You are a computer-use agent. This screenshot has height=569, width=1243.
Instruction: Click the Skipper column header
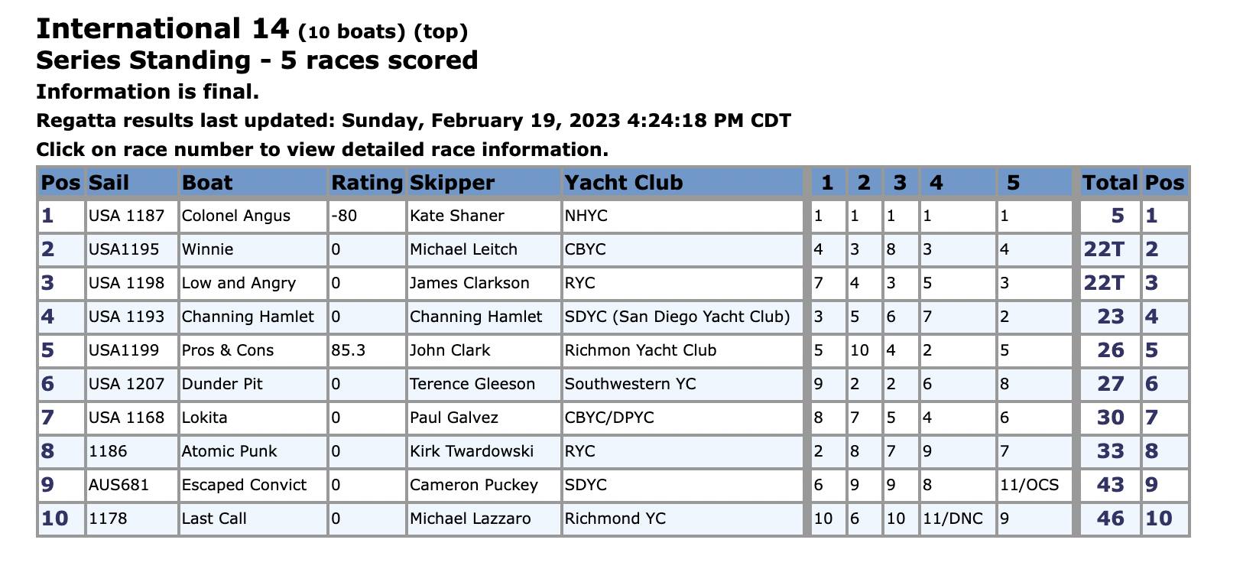click(x=452, y=183)
